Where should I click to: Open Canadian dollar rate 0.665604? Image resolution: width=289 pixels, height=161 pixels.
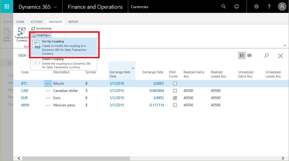pyautogui.click(x=157, y=91)
